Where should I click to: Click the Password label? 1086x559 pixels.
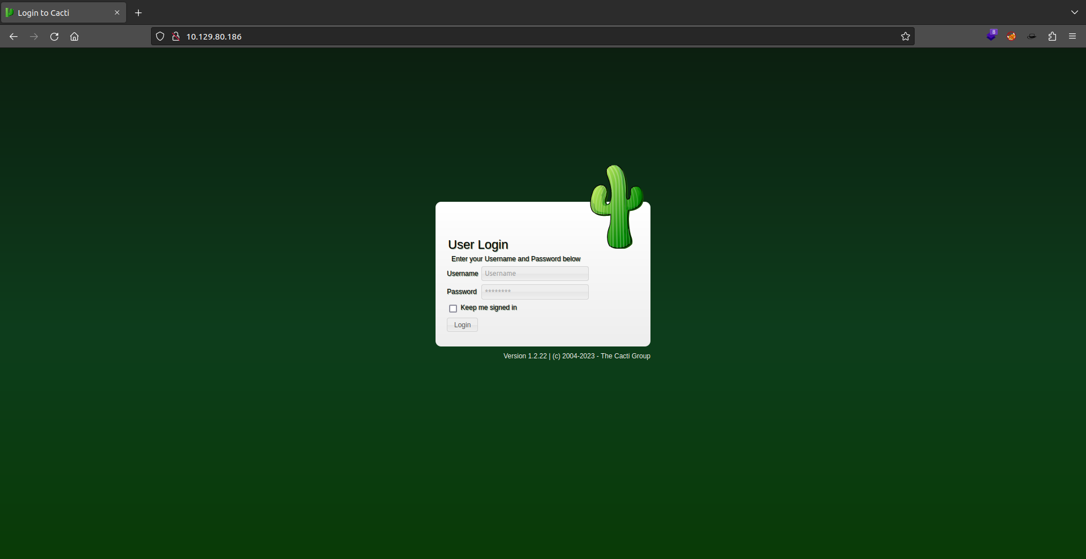point(462,292)
